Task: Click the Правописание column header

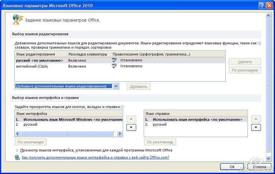Action: pyautogui.click(x=168, y=54)
